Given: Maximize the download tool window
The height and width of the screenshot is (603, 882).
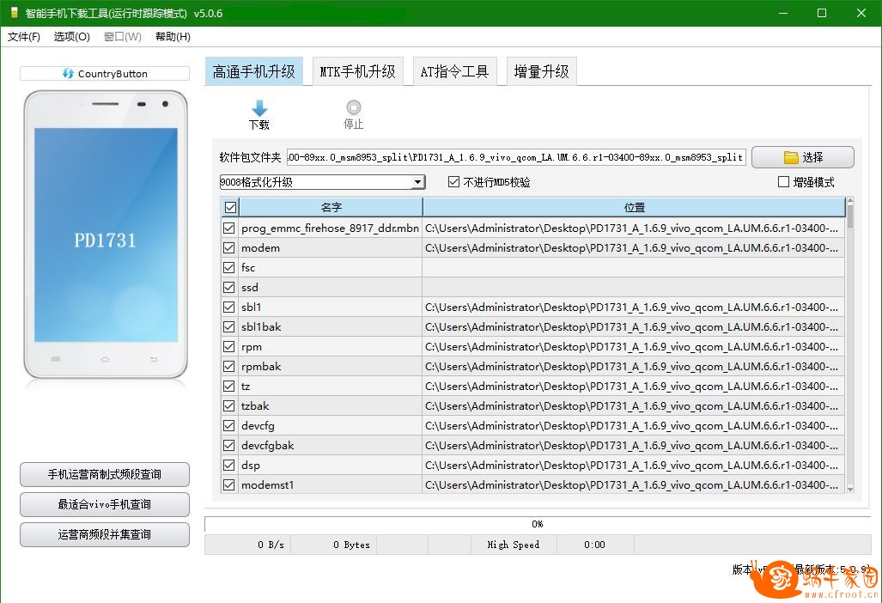Looking at the screenshot, I should click(822, 13).
